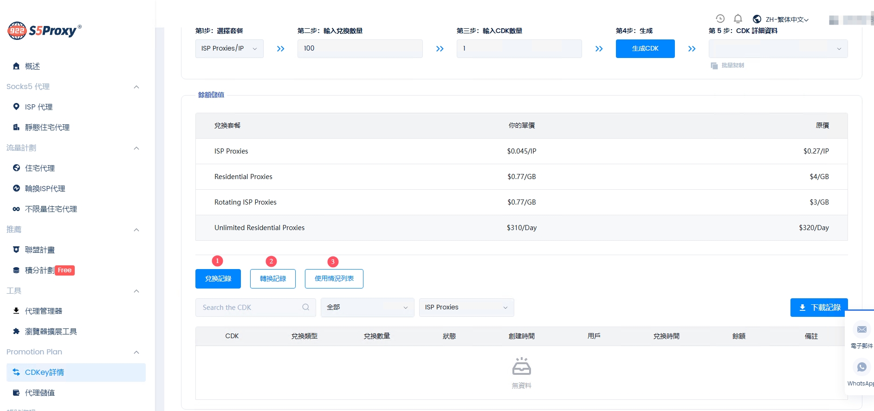Viewport: 874px width, 411px height.
Task: Collapse the Promotion Plan sidebar section
Action: click(x=136, y=352)
